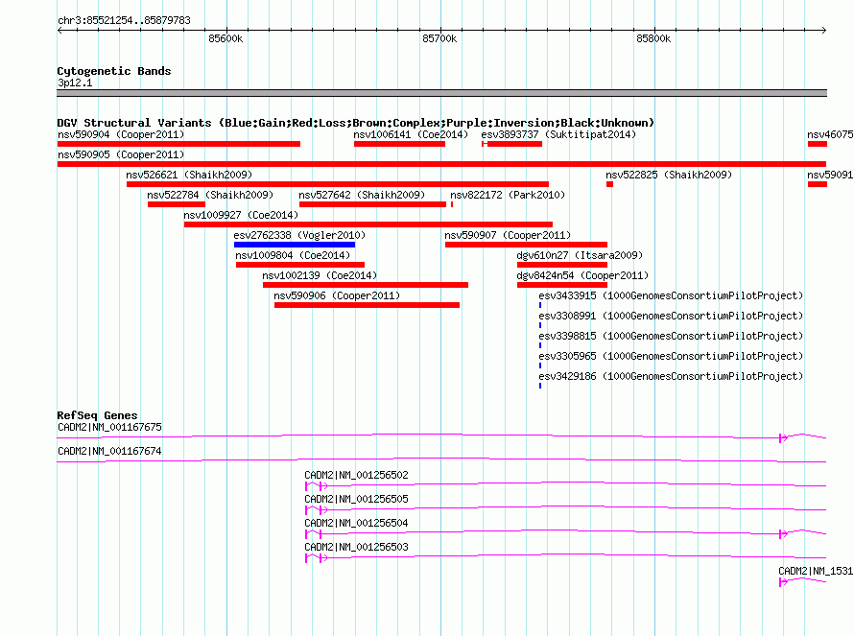Click the gray 3p12.1 cytogenetic band bar
Image resolution: width=854 pixels, height=636 pixels.
[x=441, y=93]
